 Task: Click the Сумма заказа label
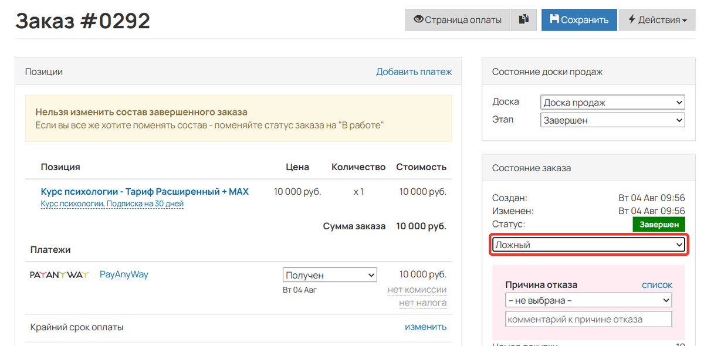354,226
